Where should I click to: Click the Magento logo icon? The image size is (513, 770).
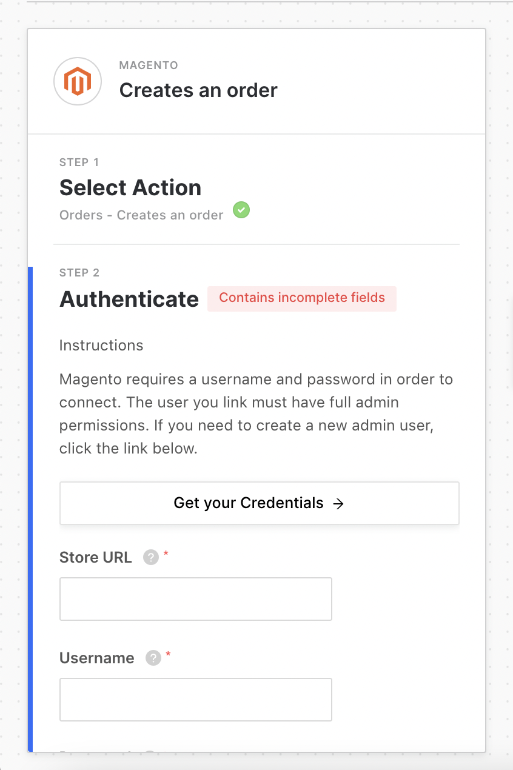pyautogui.click(x=77, y=82)
